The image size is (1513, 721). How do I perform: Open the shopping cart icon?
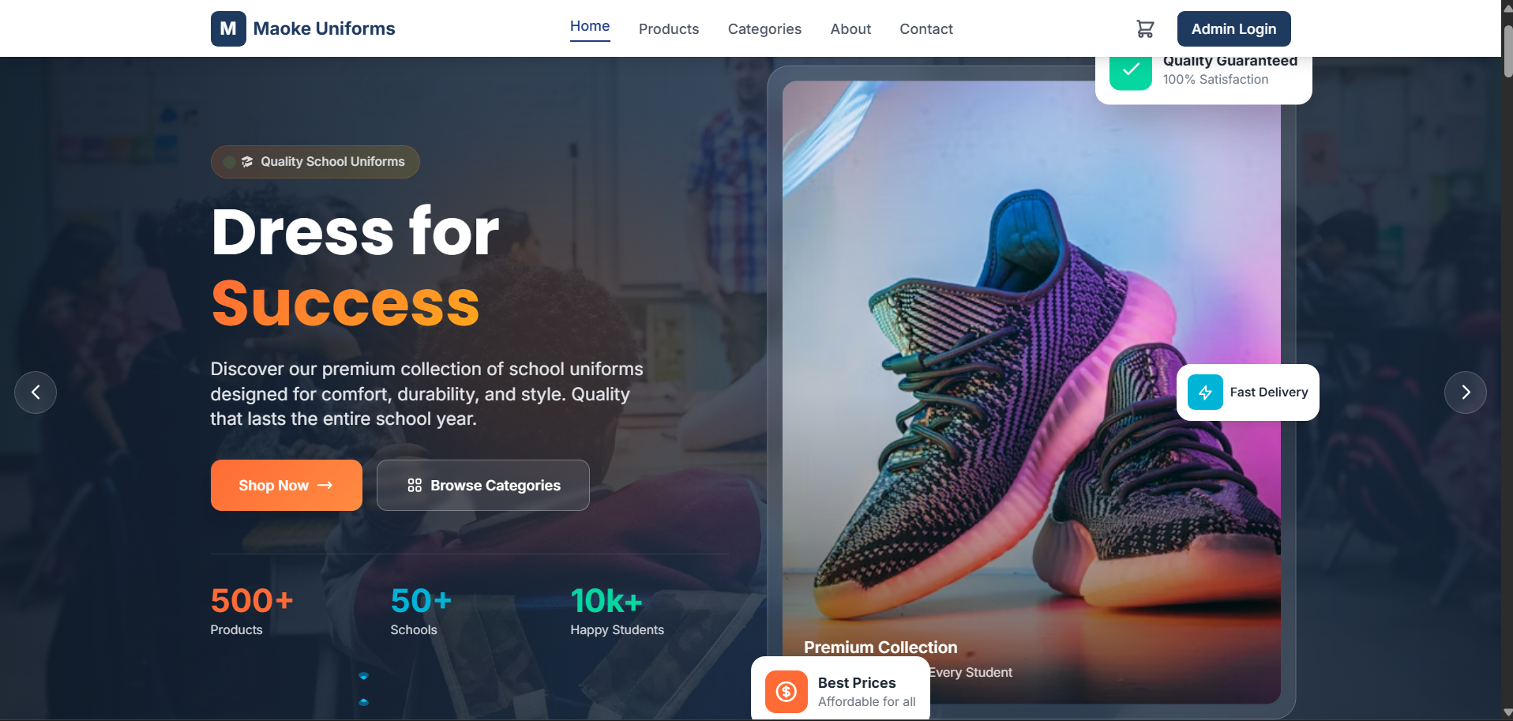1145,29
